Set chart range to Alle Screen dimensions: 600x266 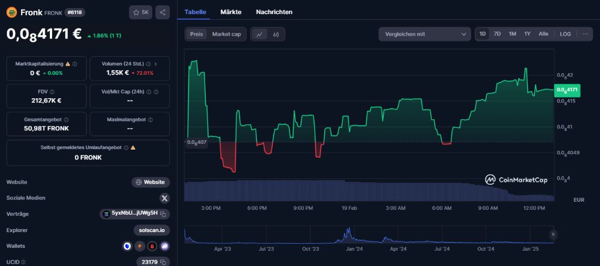(x=543, y=34)
